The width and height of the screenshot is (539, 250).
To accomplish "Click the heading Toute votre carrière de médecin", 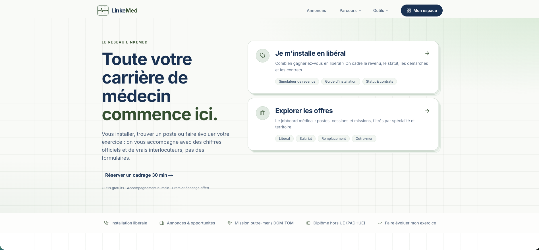I will (147, 78).
